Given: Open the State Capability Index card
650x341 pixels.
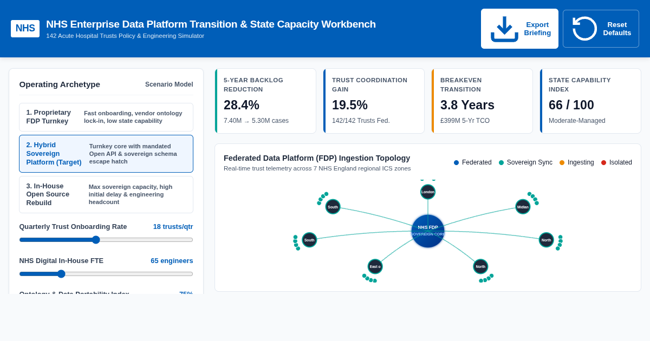Looking at the screenshot, I should 590,101.
